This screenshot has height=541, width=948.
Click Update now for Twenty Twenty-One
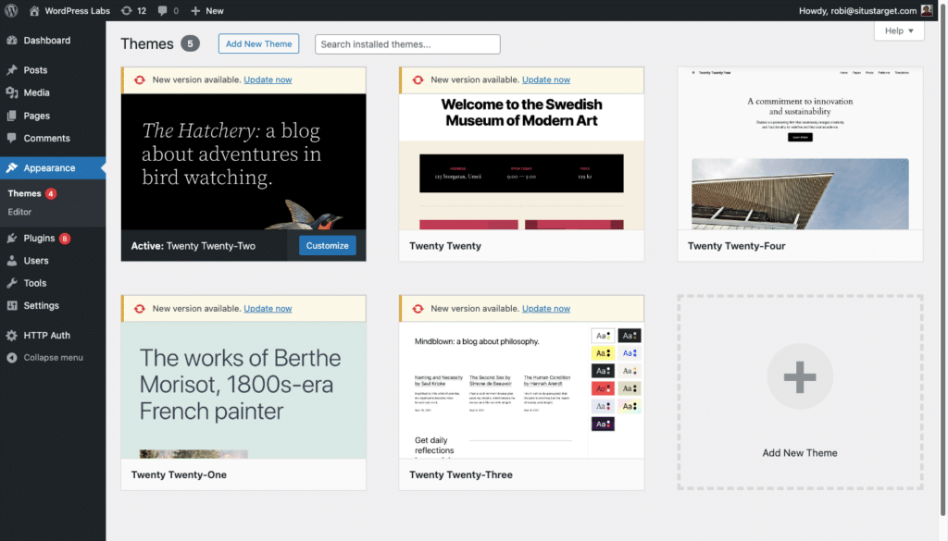[268, 309]
